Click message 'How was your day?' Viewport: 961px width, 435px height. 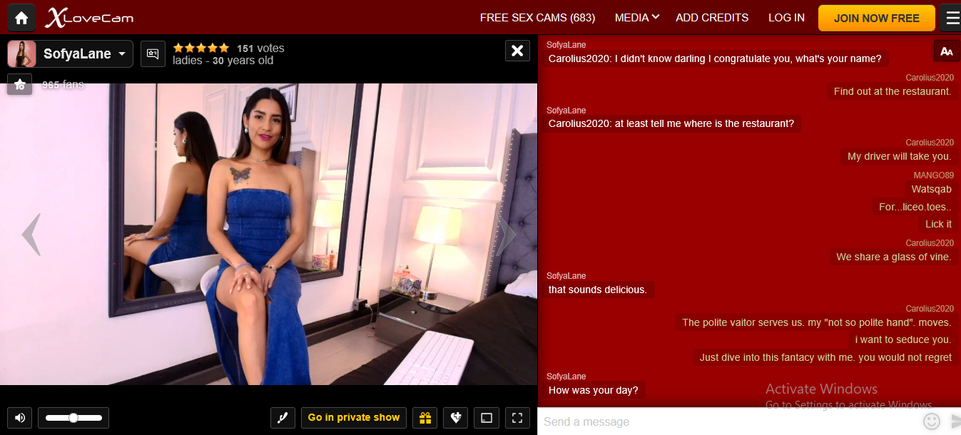[x=593, y=390]
